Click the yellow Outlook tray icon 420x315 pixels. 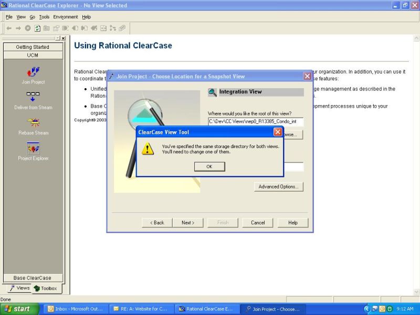[x=382, y=309]
